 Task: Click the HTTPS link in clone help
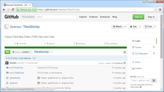148,85
